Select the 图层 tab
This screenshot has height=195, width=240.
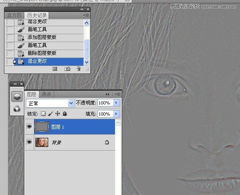coord(32,94)
